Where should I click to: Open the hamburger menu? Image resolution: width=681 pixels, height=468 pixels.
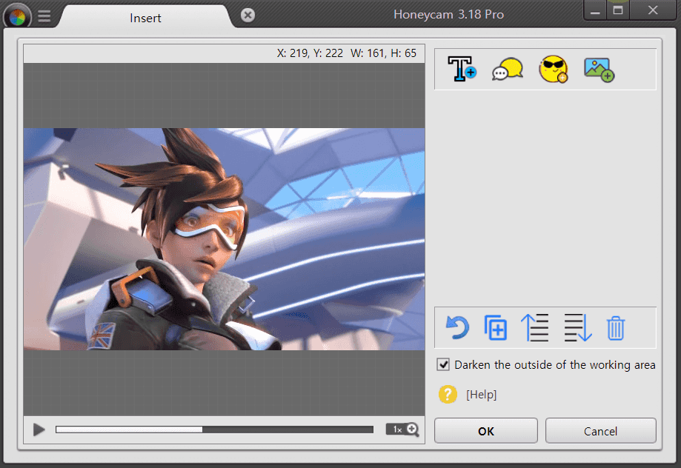point(44,15)
